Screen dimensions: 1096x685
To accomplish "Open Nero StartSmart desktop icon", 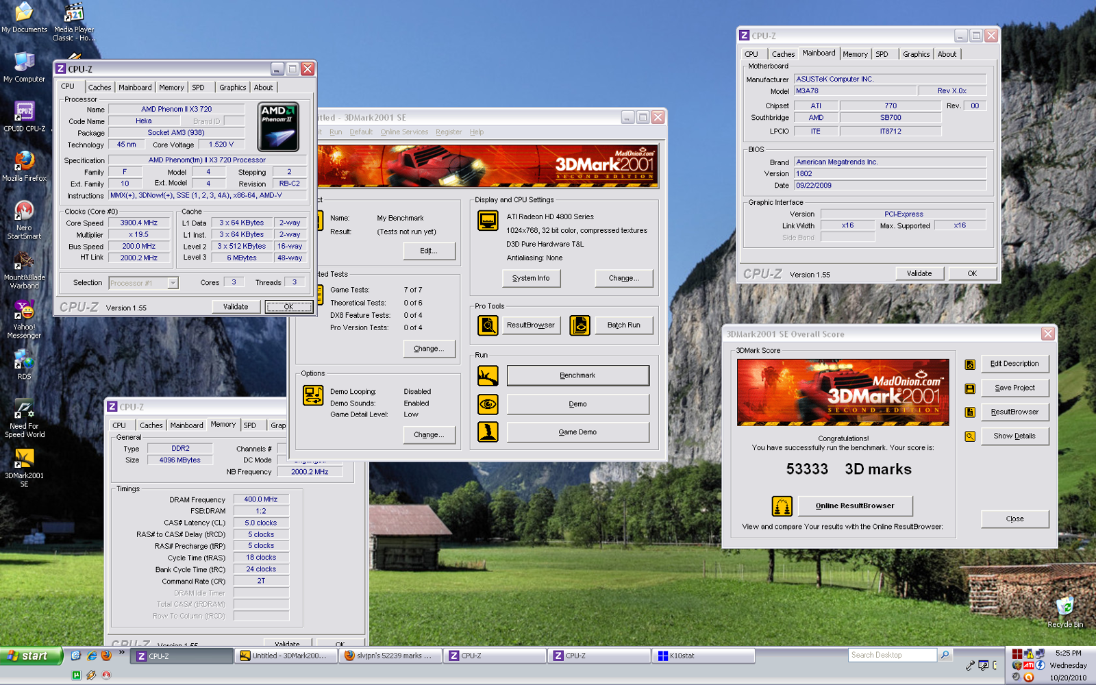I will [x=24, y=220].
